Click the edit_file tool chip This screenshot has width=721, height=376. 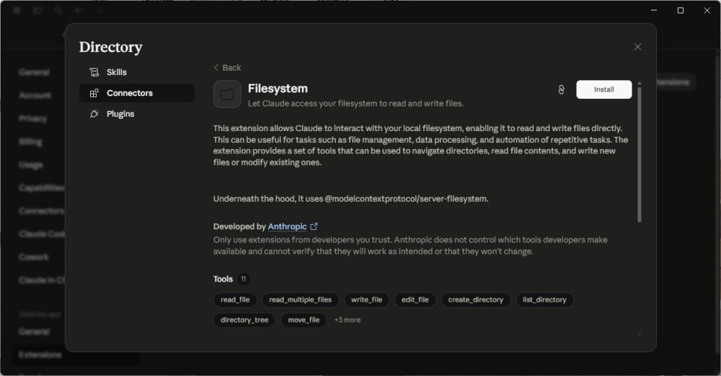(x=415, y=300)
